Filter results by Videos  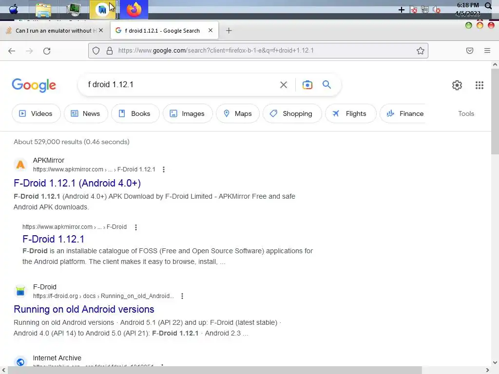coord(36,113)
